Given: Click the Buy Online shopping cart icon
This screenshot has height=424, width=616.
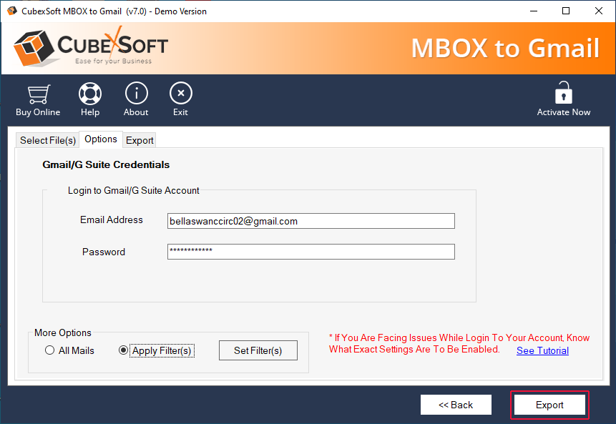Looking at the screenshot, I should click(x=38, y=94).
